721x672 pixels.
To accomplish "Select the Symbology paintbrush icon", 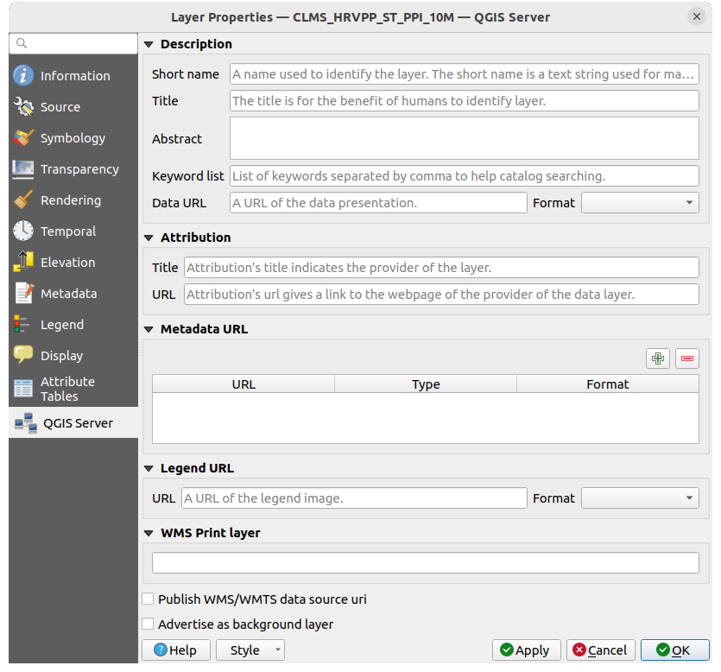I will 23,138.
